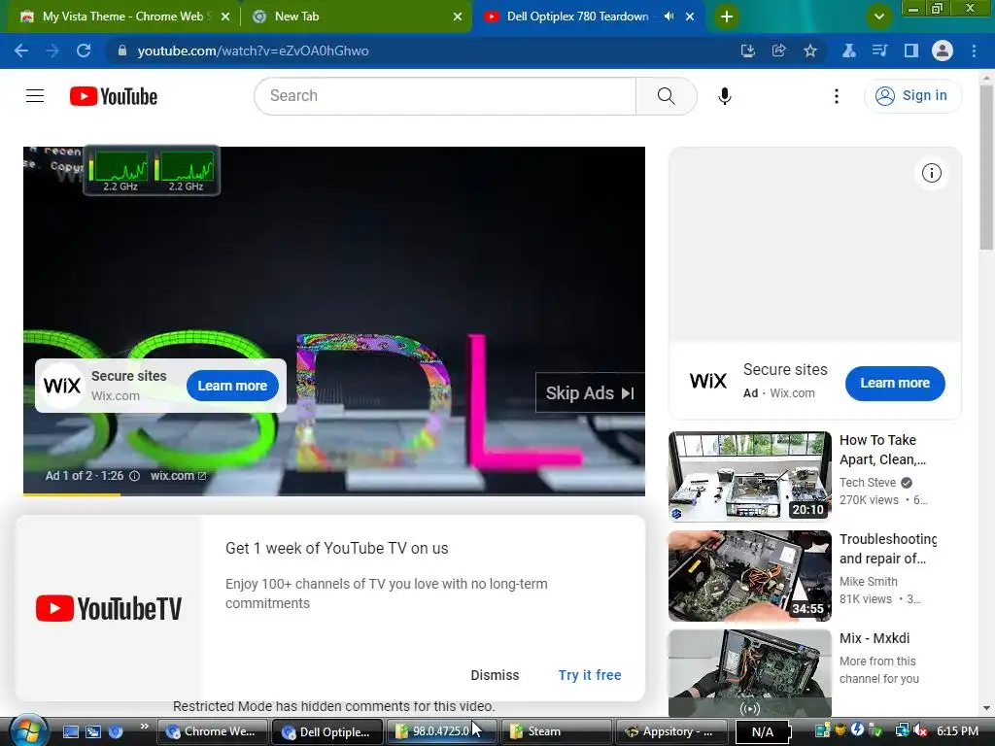
Task: Open Mike Smith channel name
Action: pyautogui.click(x=868, y=582)
